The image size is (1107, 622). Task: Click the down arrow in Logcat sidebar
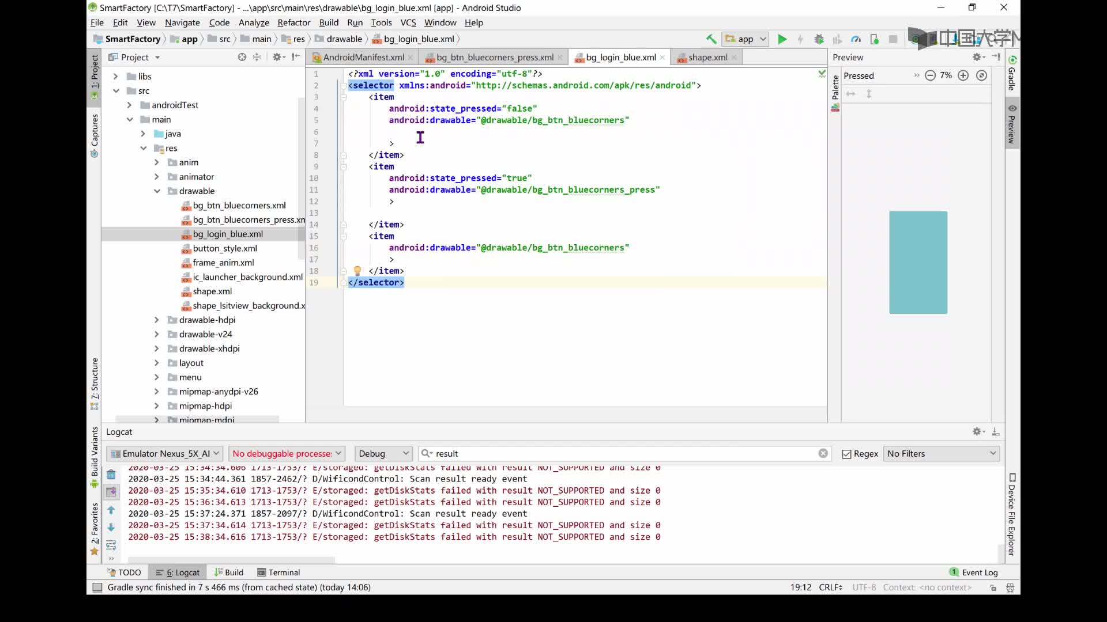pyautogui.click(x=111, y=528)
